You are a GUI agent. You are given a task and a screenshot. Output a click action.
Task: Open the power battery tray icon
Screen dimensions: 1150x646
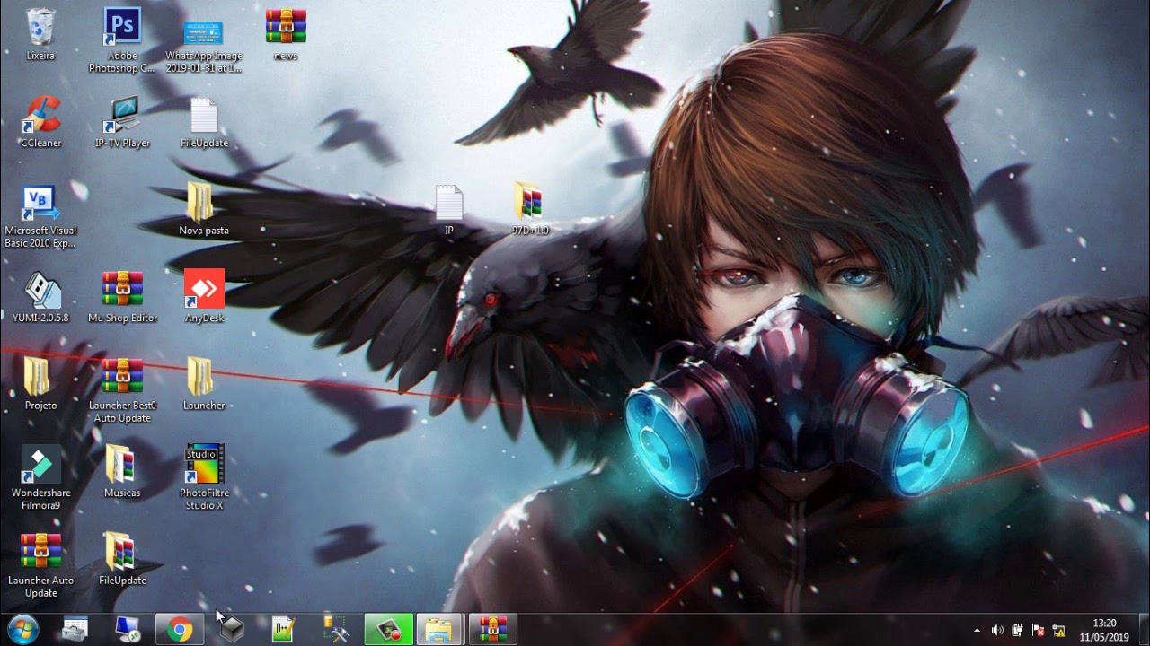[1018, 630]
